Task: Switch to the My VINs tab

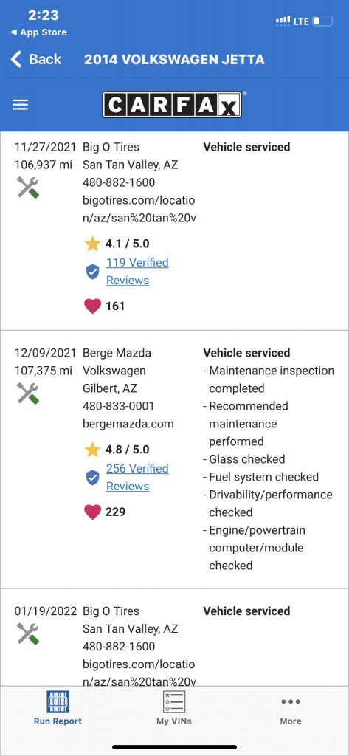Action: [174, 708]
